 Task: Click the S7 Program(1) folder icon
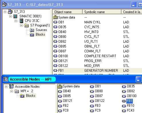[26, 26]
